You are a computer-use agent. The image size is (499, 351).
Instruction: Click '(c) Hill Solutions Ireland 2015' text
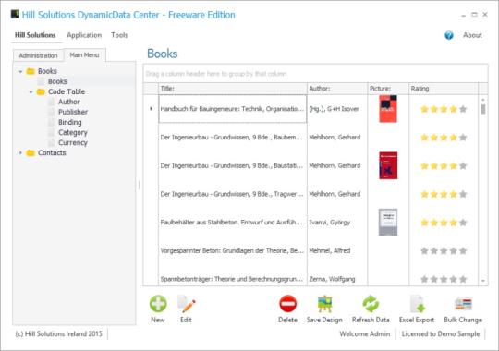tap(58, 333)
